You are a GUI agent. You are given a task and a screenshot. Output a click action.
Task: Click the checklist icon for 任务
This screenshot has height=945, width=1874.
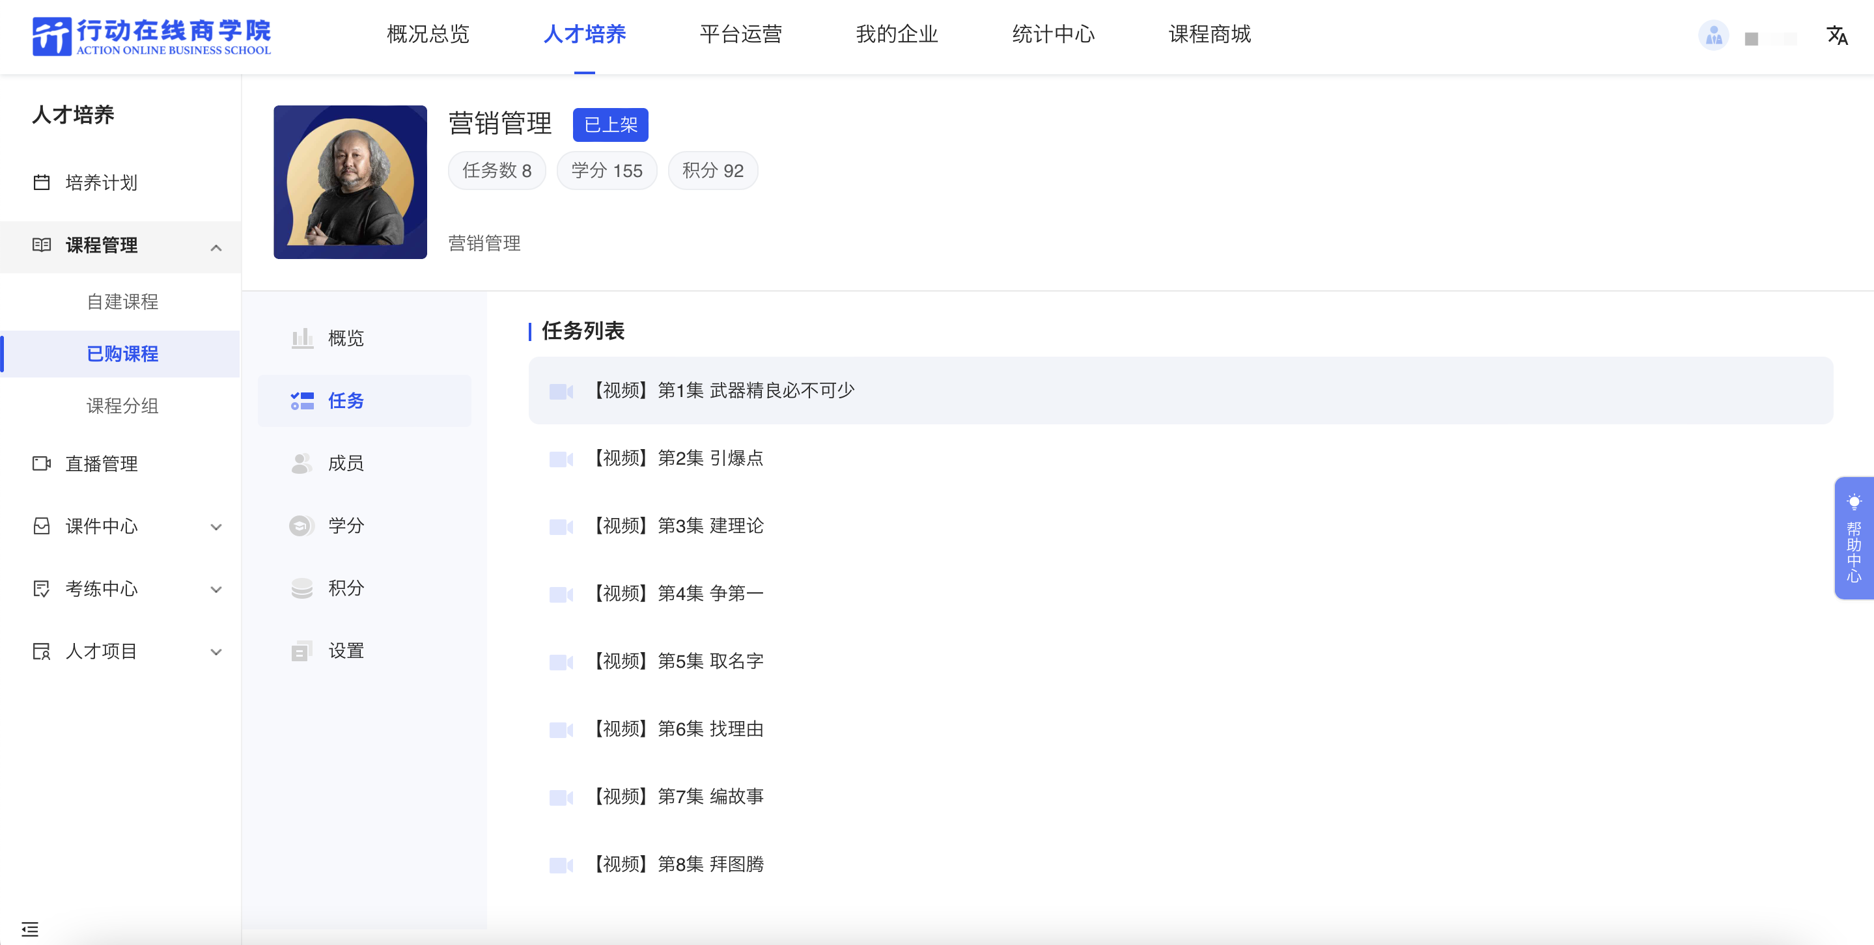[x=302, y=400]
